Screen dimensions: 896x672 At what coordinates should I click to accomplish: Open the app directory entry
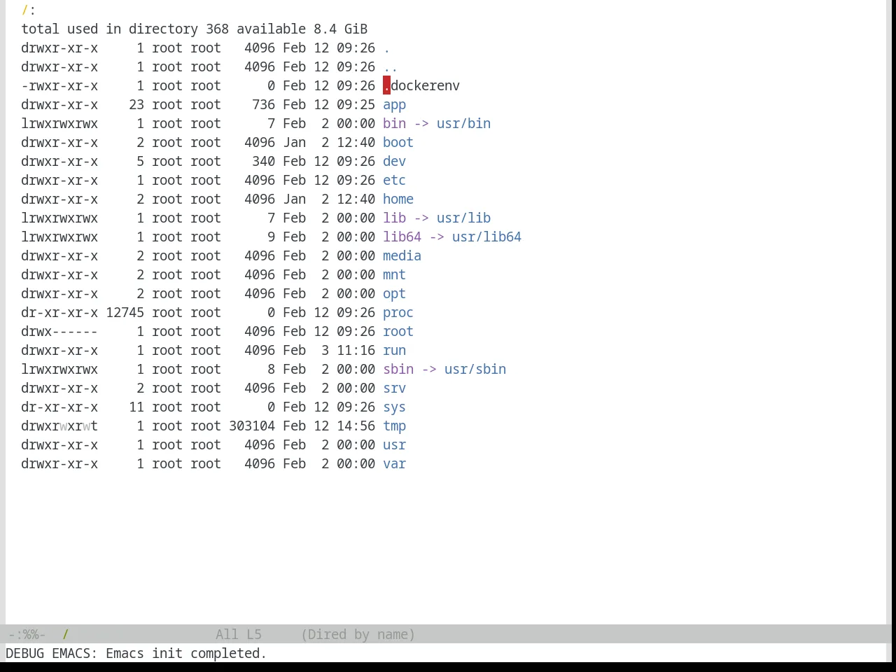click(394, 105)
